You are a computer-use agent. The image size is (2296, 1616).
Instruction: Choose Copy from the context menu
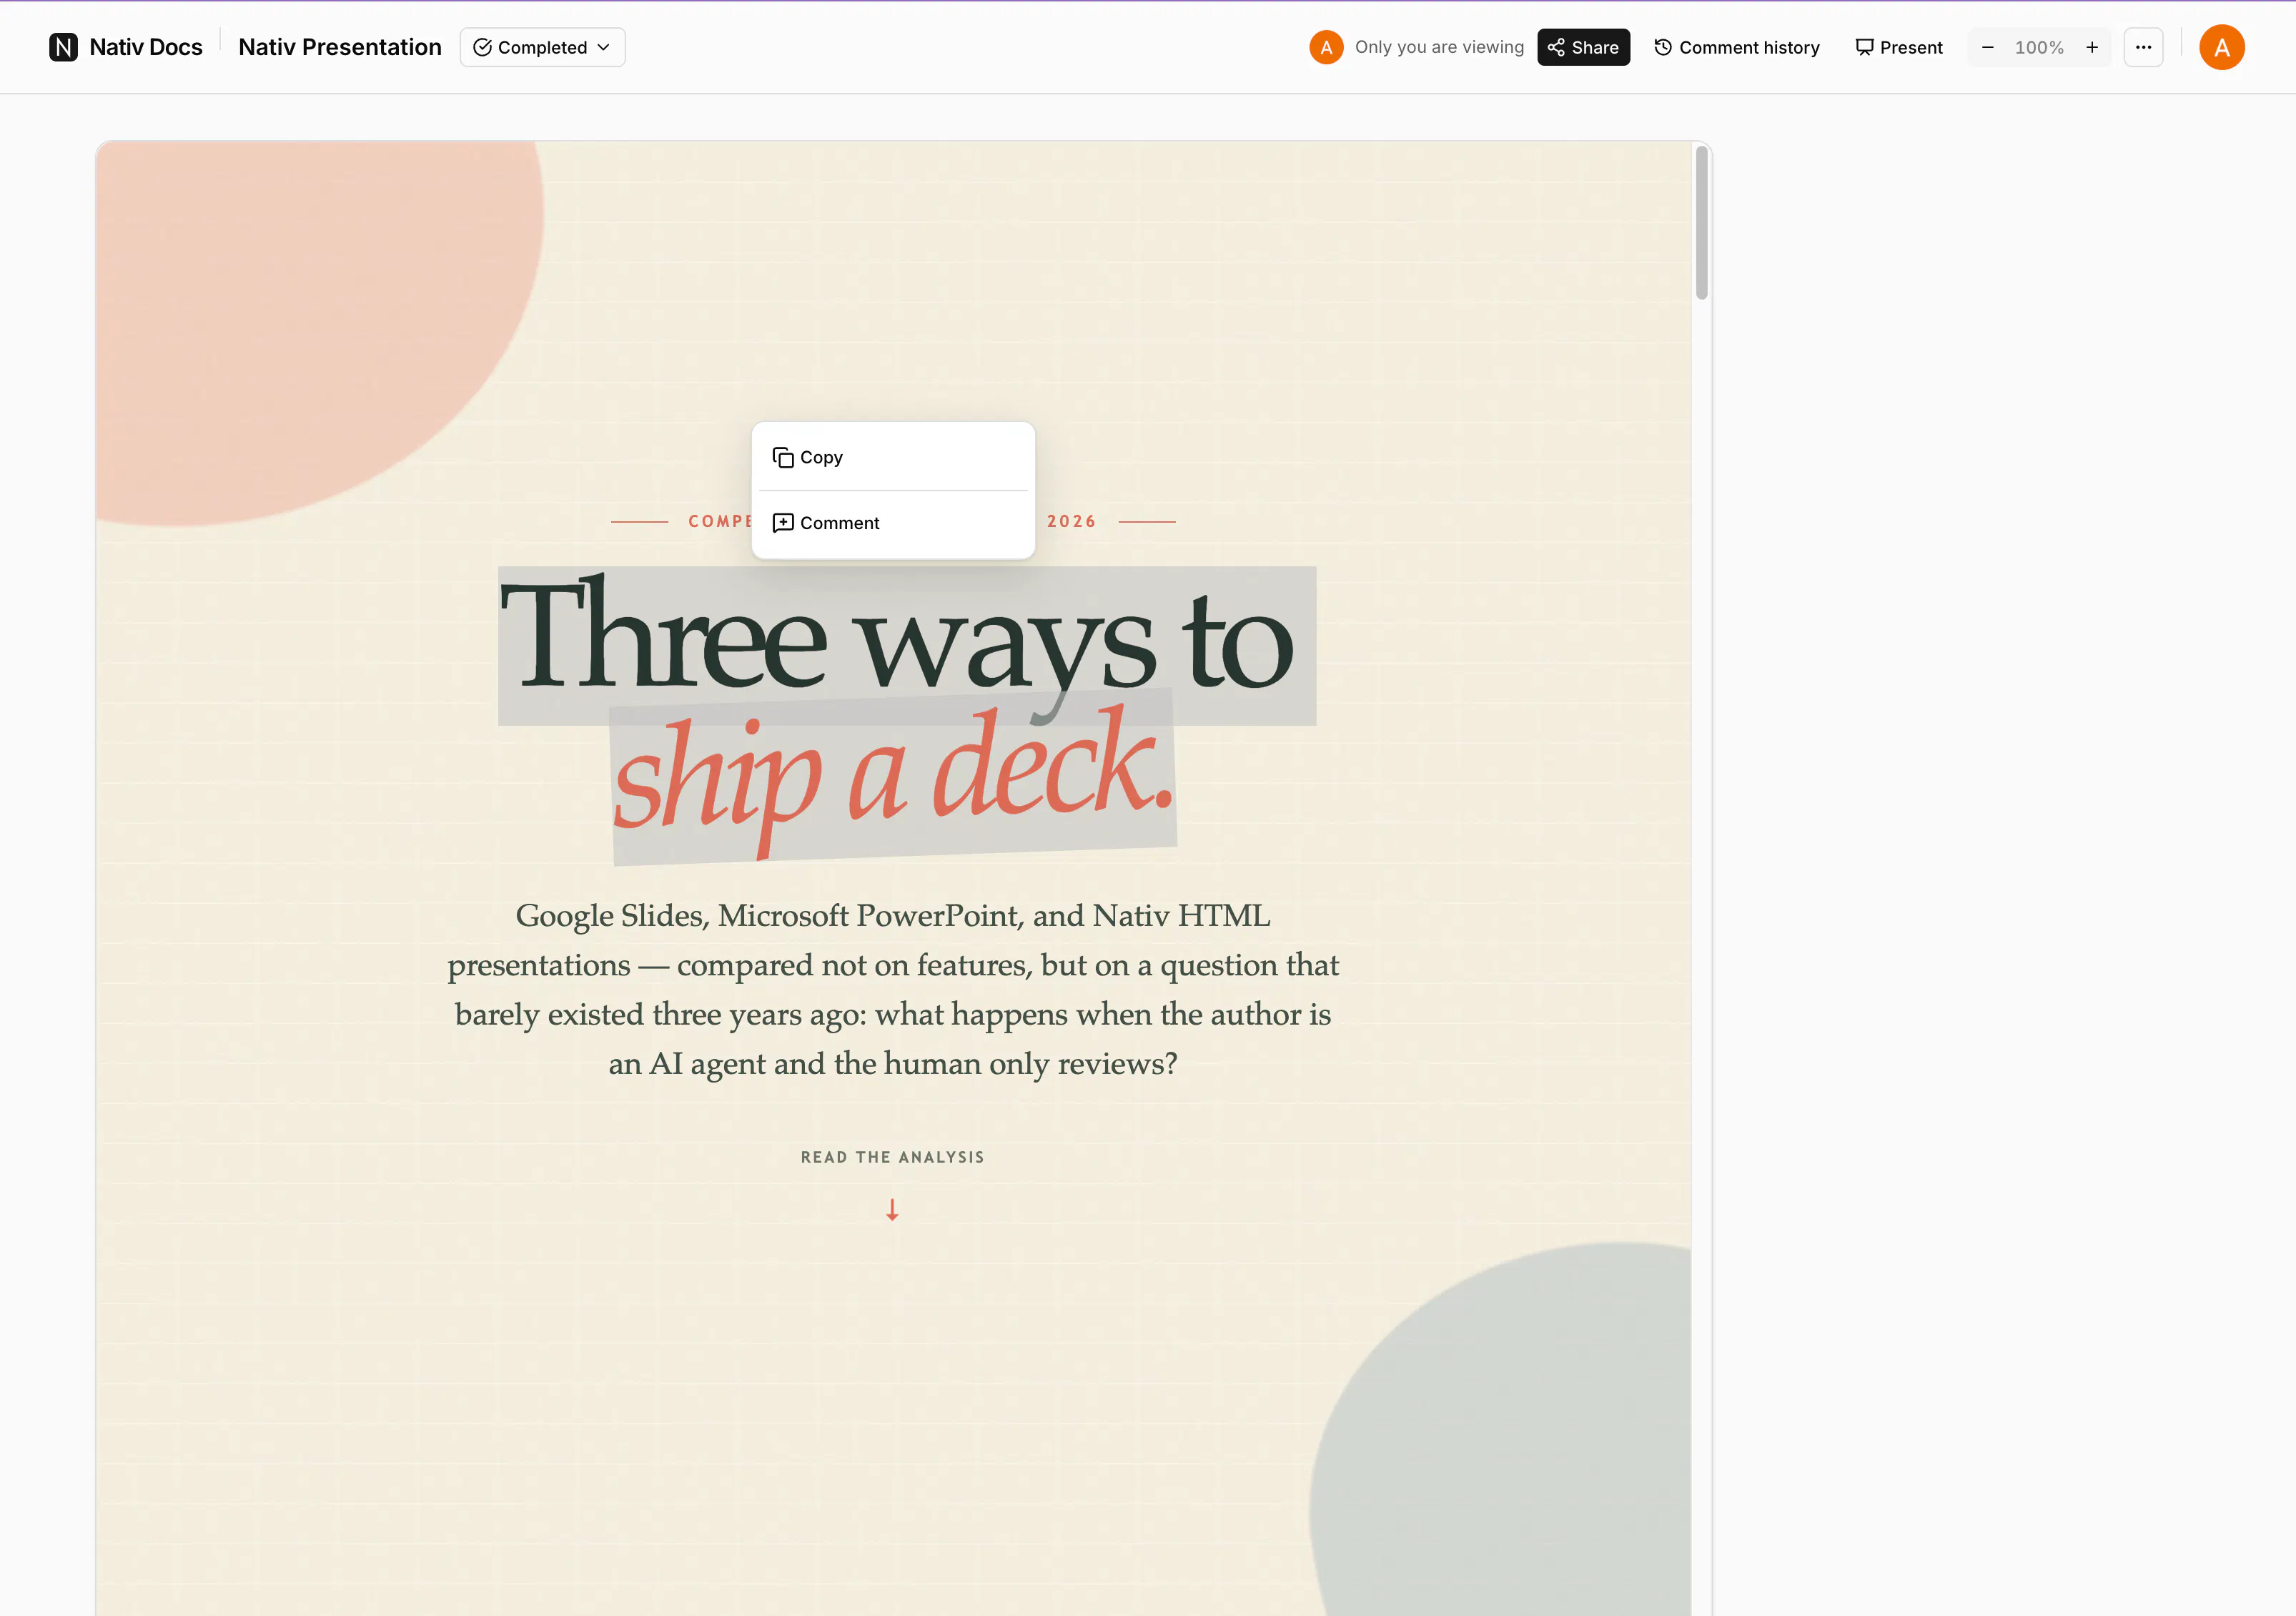pyautogui.click(x=893, y=458)
